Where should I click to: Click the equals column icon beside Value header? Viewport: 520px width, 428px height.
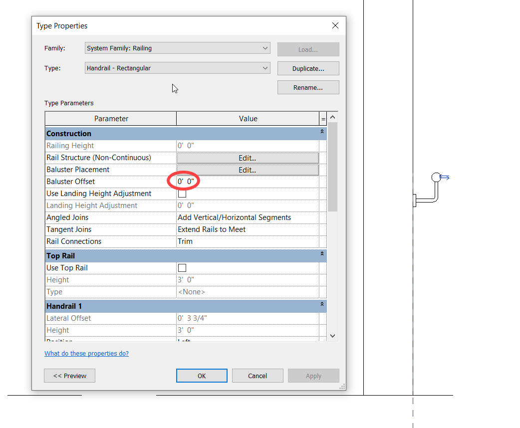coord(322,118)
